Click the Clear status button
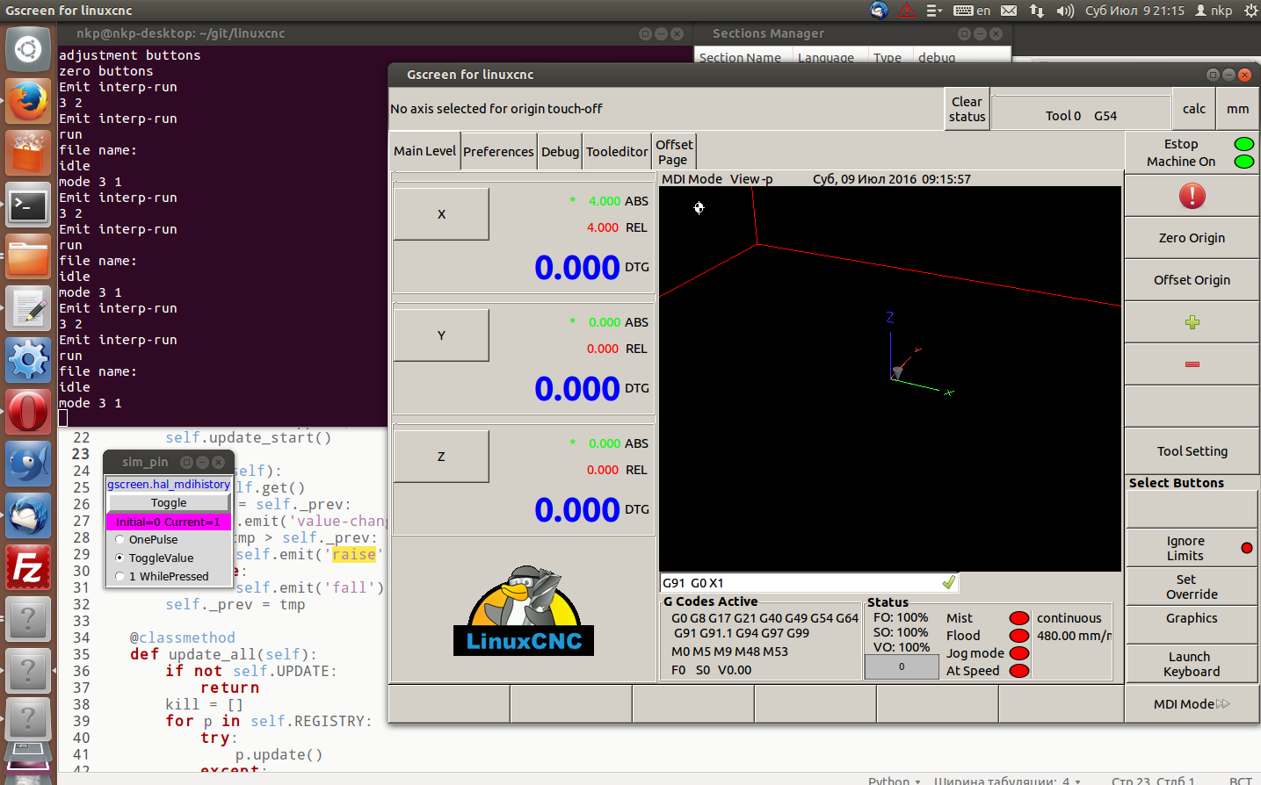Screen dimensions: 1261x785 point(967,109)
